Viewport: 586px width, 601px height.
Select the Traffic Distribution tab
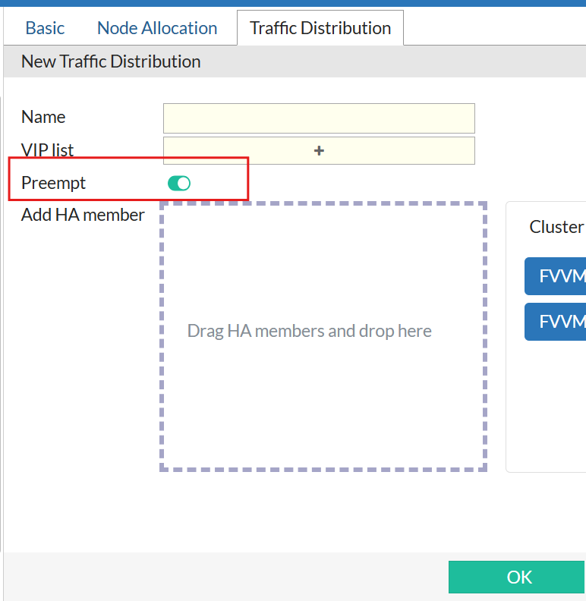point(320,28)
